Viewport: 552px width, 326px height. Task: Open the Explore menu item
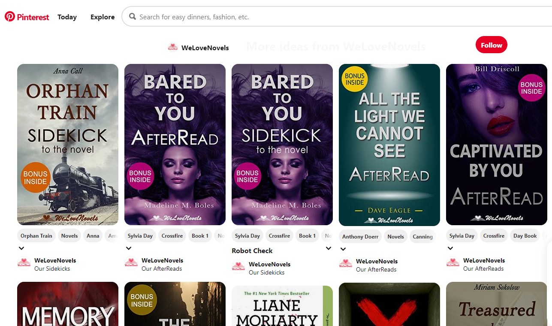103,17
